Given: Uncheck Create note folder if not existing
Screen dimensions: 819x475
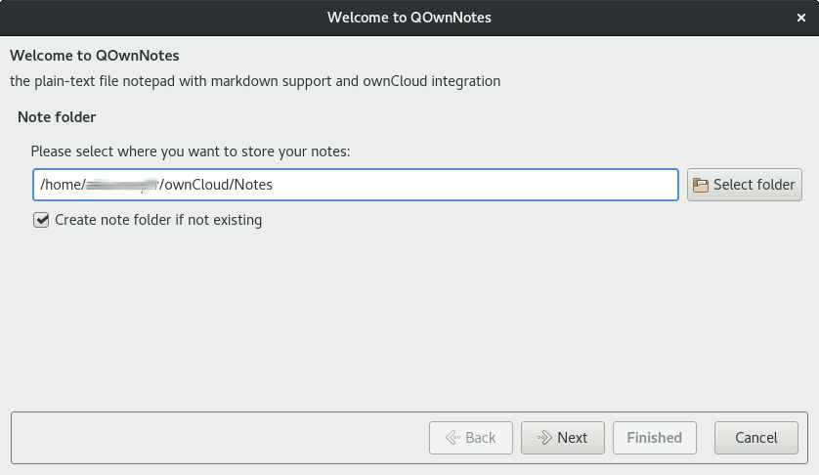Looking at the screenshot, I should coord(41,220).
